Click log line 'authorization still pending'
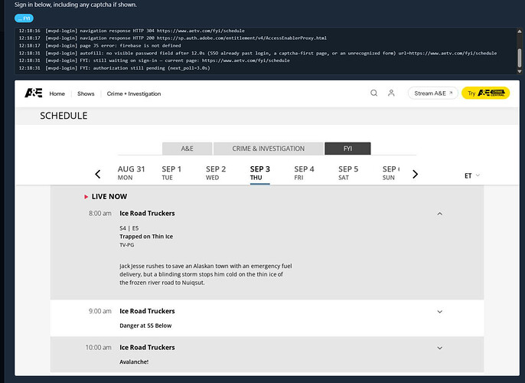This screenshot has width=525, height=383. pos(115,68)
